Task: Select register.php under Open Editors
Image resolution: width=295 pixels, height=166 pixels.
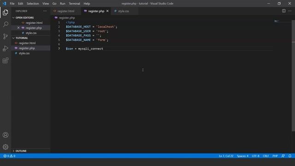Action: 34,28
